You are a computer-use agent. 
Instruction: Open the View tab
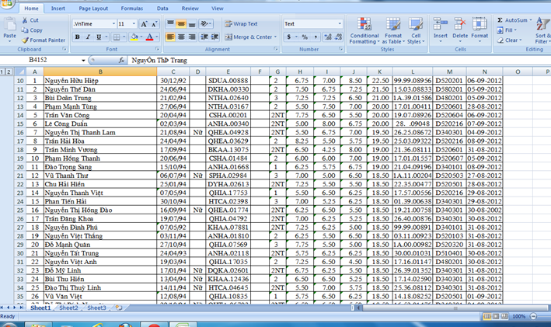pyautogui.click(x=217, y=9)
